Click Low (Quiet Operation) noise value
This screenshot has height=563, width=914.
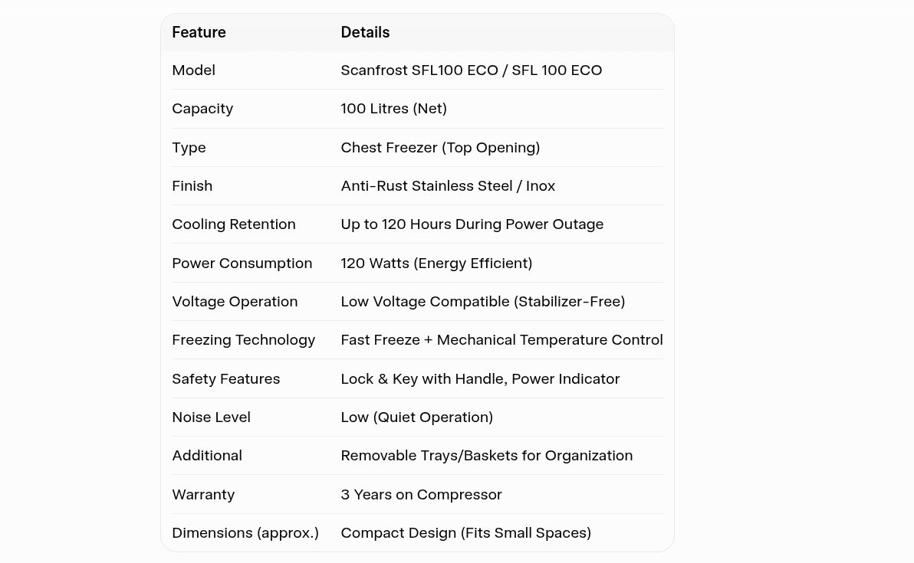coord(417,417)
